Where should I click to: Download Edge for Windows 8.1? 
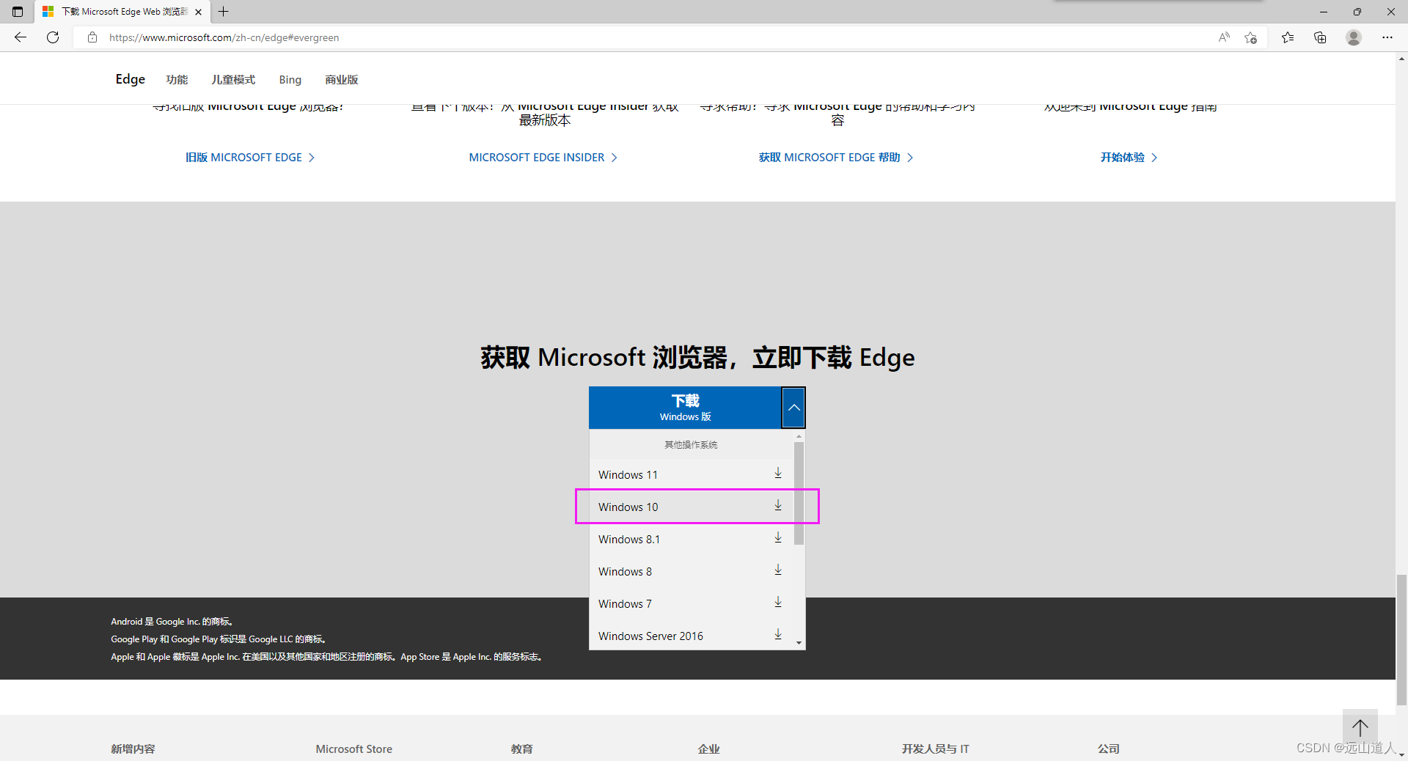[x=778, y=538]
